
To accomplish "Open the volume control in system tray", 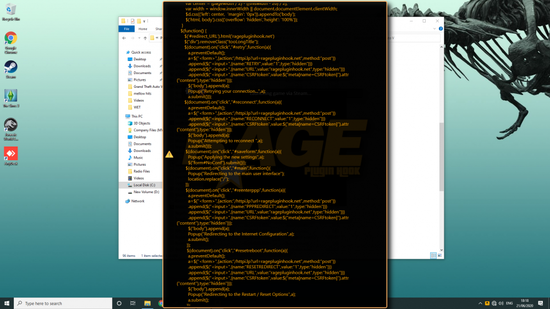I will coord(501,303).
